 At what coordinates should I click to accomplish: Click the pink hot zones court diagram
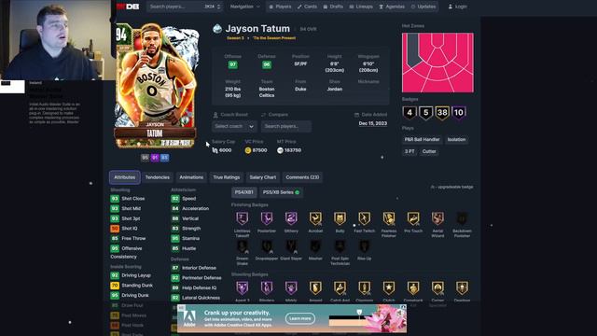pos(437,63)
